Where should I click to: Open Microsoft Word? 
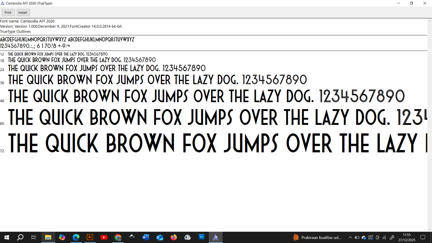146,237
